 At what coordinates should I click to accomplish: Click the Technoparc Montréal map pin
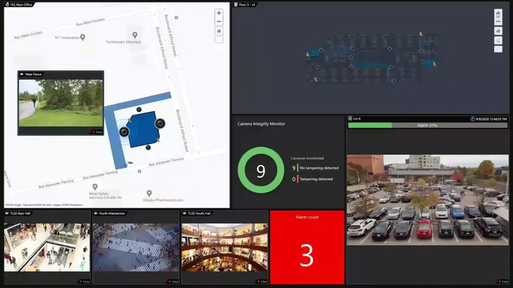[135, 35]
